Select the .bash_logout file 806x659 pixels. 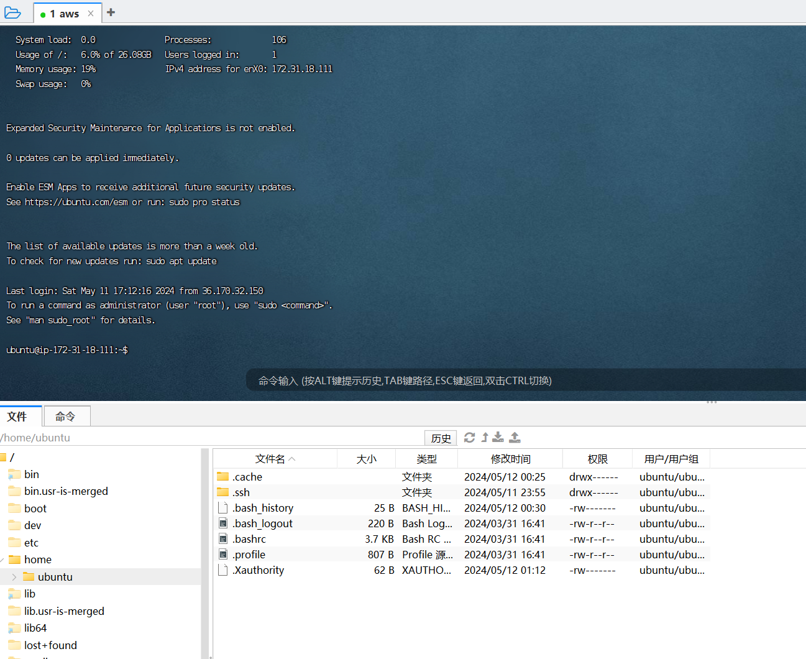[x=461, y=523]
